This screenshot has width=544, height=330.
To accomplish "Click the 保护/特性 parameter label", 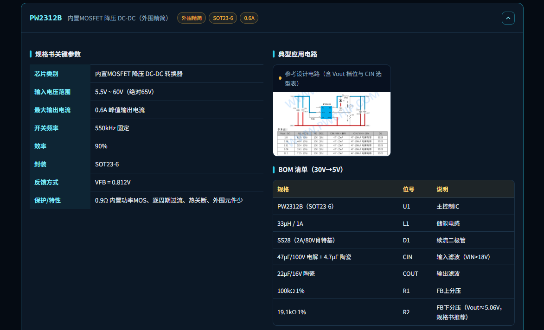I will coord(47,200).
